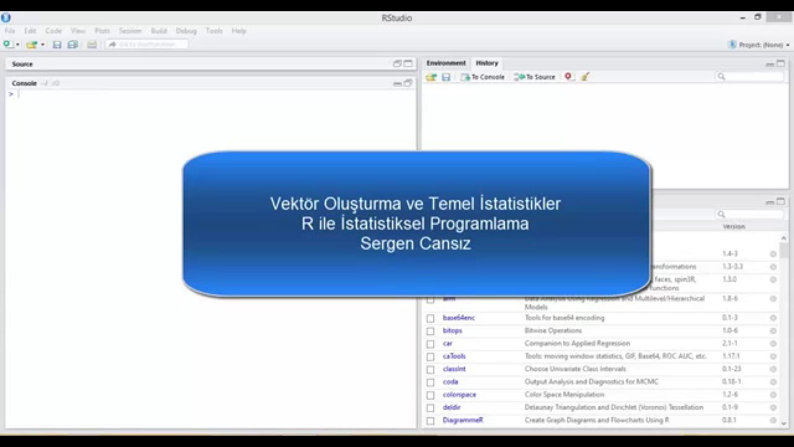Switch to the Environment tab
This screenshot has height=447, width=794.
446,63
